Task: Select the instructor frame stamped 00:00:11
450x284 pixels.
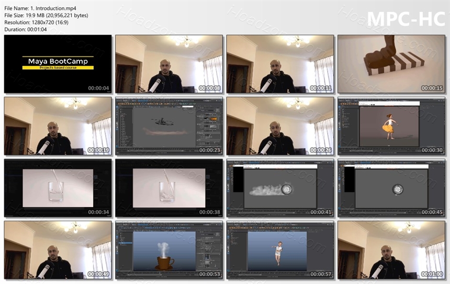Action: tap(280, 64)
